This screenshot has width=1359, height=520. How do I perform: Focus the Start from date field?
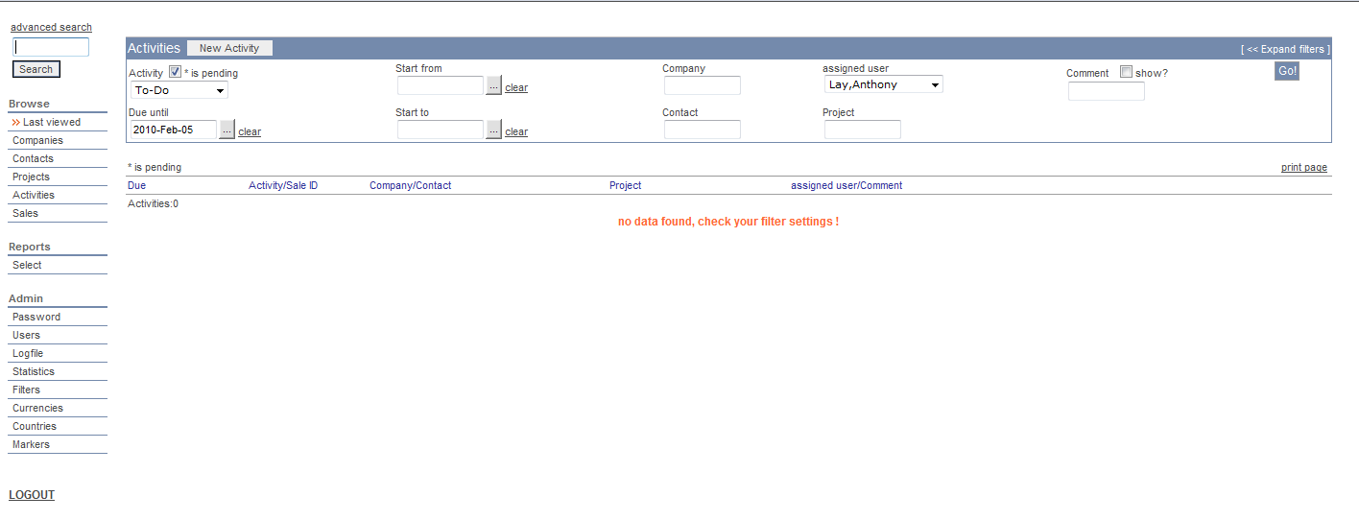441,85
